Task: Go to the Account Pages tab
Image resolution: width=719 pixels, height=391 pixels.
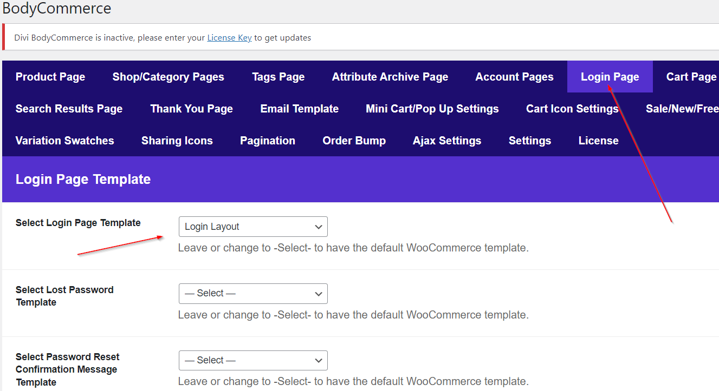Action: pos(514,77)
